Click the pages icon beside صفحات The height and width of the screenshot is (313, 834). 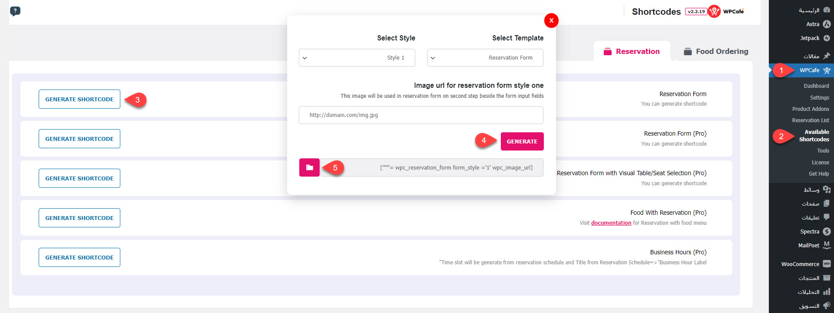pyautogui.click(x=827, y=203)
